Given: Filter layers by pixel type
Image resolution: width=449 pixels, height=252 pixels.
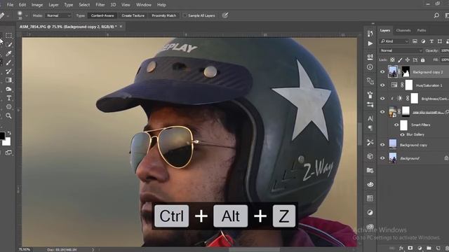Looking at the screenshot, I should coord(415,41).
